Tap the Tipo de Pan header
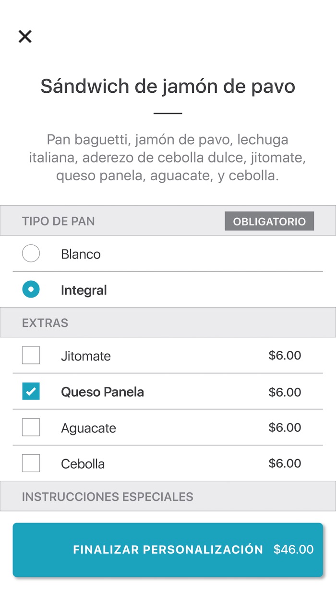This screenshot has height=598, width=336. 59,222
